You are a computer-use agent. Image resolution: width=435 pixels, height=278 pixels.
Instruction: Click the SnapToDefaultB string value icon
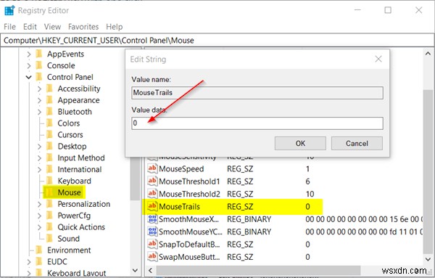pos(152,244)
